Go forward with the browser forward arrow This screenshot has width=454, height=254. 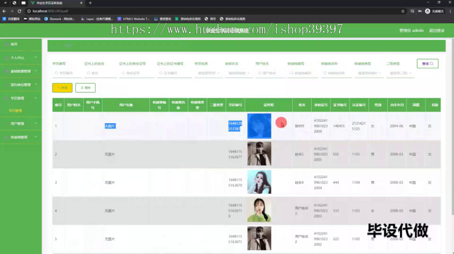(x=12, y=11)
